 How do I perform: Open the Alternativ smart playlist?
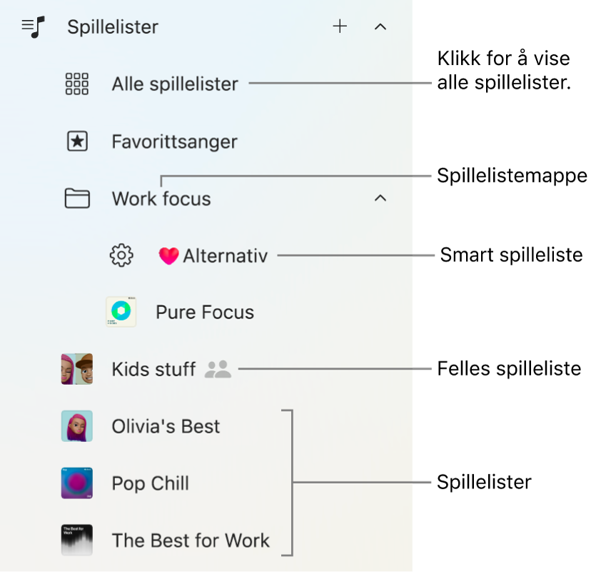pos(224,256)
